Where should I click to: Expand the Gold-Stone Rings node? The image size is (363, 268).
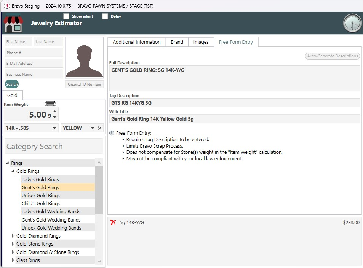(13, 244)
